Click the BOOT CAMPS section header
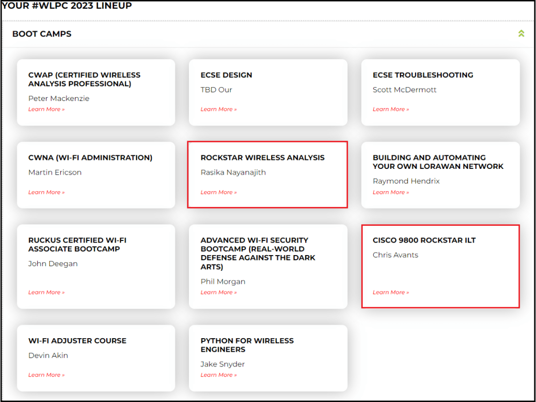Viewport: 536px width, 402px height. click(x=42, y=34)
